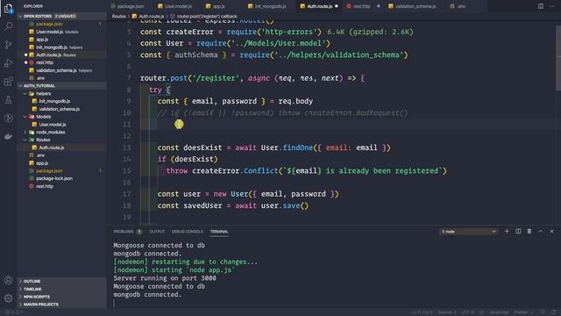Click the Prettier status bar item
This screenshot has height=316, width=561.
click(x=523, y=312)
